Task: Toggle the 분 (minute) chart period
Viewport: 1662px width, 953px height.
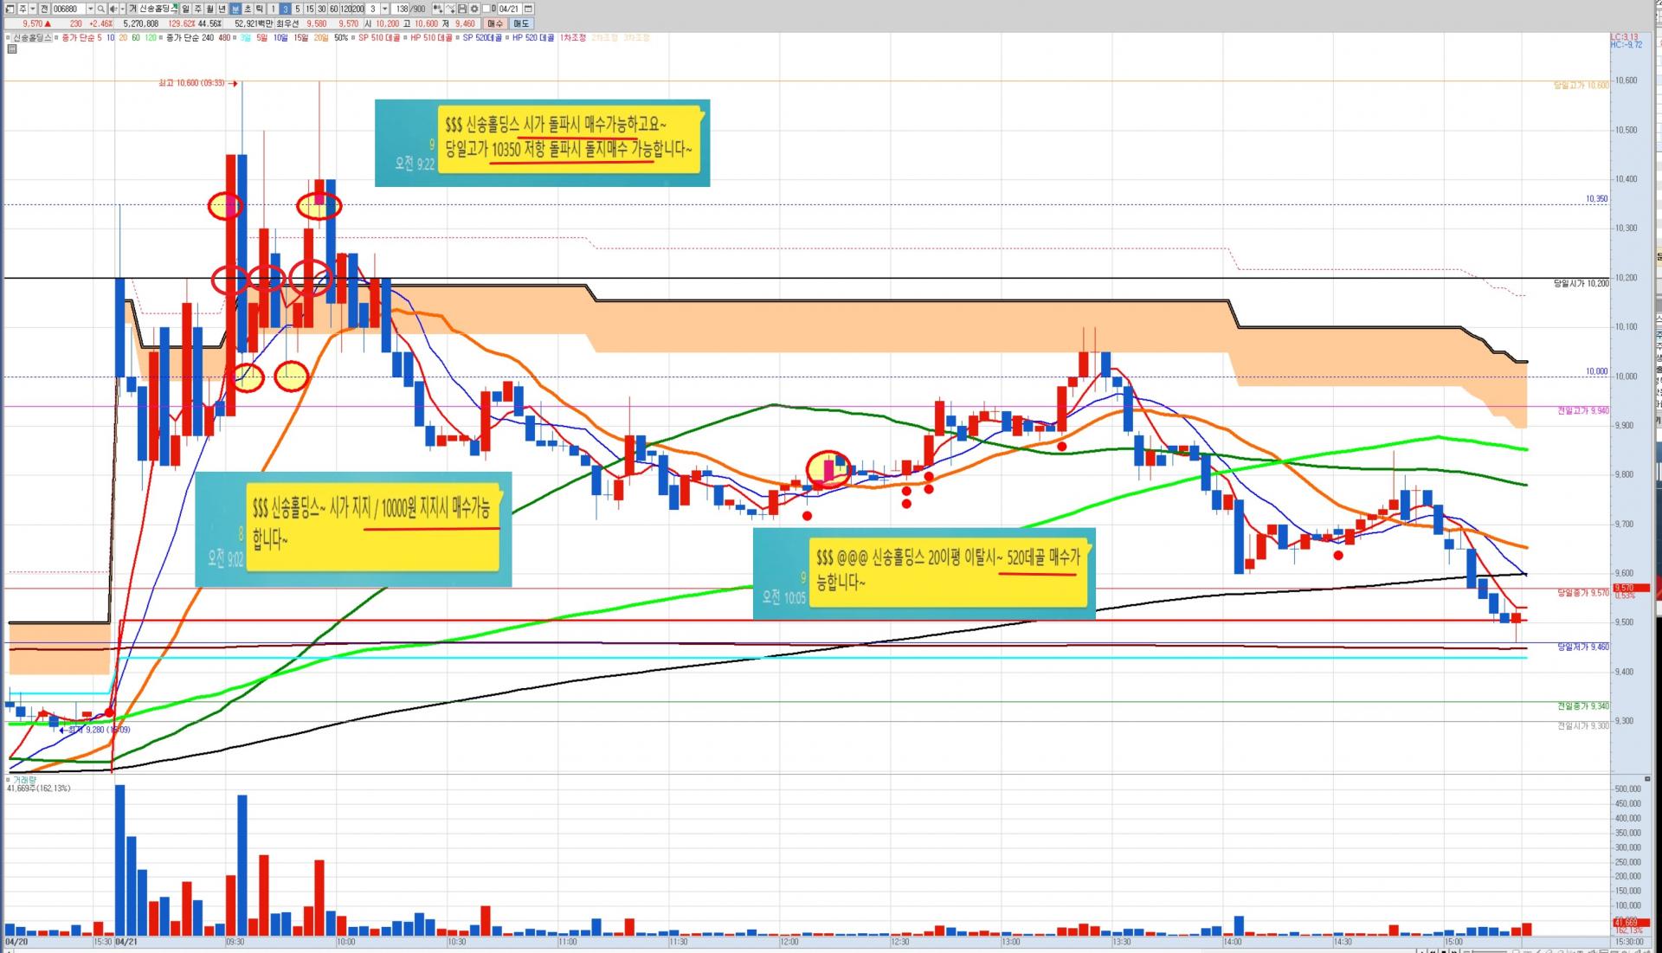Action: click(x=235, y=9)
